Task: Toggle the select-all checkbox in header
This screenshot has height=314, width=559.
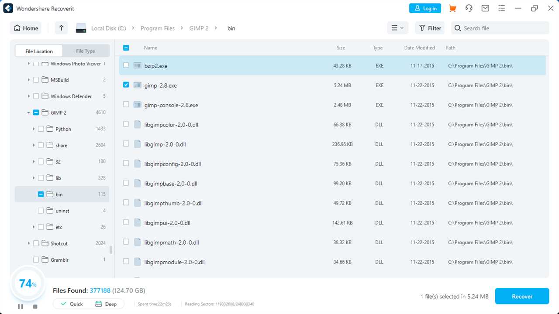Action: [126, 48]
